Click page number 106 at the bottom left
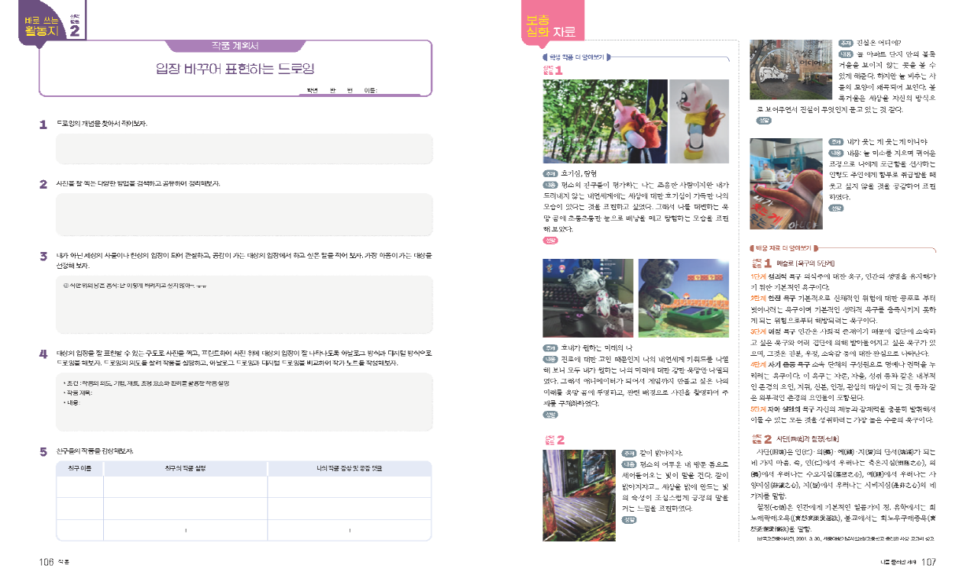The image size is (978, 588). click(45, 562)
